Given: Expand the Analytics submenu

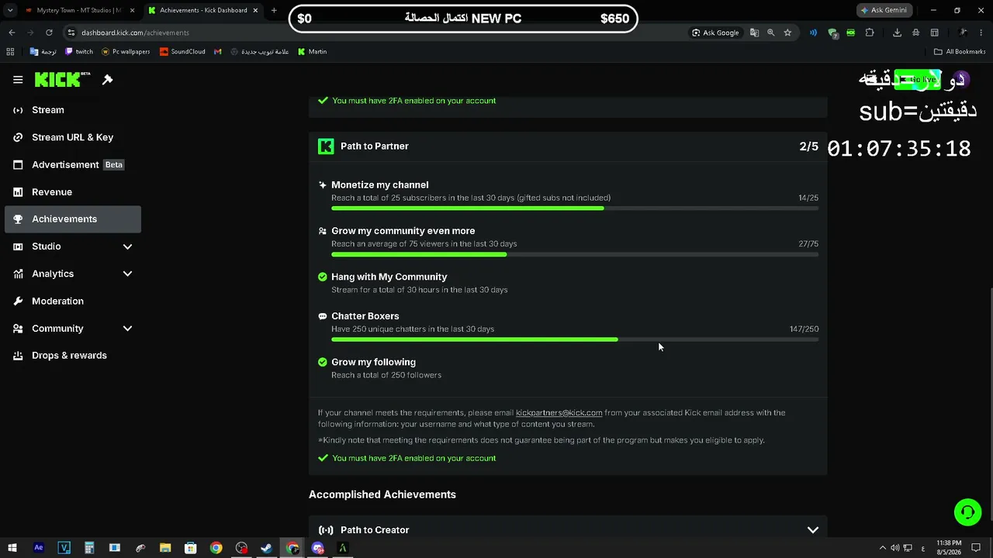Looking at the screenshot, I should [x=127, y=274].
